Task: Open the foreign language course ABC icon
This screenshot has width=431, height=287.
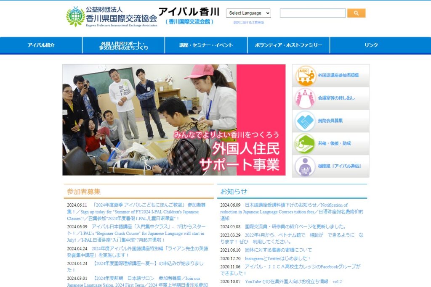Action: [305, 76]
